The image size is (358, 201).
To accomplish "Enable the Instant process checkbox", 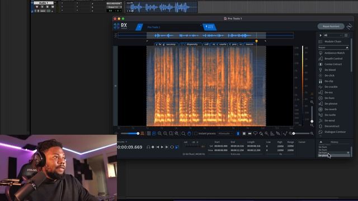I will [196, 133].
